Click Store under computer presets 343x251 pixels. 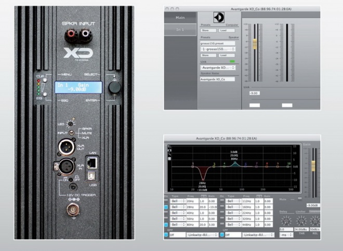[x=208, y=31]
